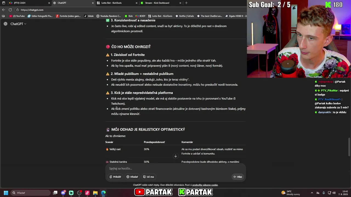Open the Windows Start menu
351x197 pixels.
click(x=6, y=193)
